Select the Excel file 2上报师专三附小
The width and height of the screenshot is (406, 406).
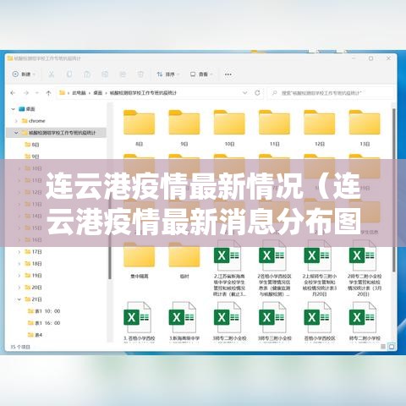pyautogui.click(x=320, y=268)
